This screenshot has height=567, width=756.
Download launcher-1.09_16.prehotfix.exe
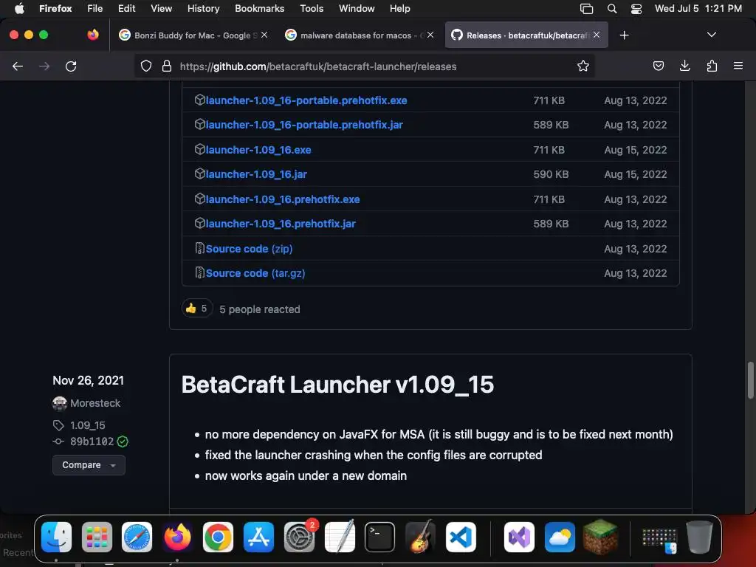pyautogui.click(x=283, y=199)
